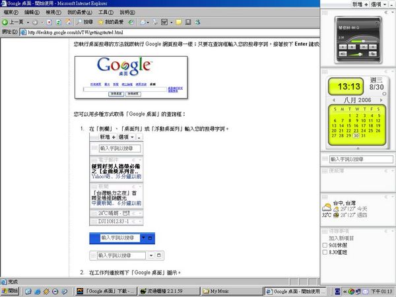Click the 13:13 clock display
The width and height of the screenshot is (396, 297).
346,86
